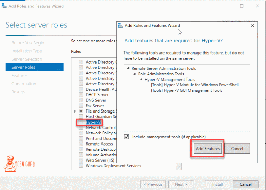The height and width of the screenshot is (190, 266).
Task: Check the Fax Server role checkbox
Action: (x=81, y=106)
